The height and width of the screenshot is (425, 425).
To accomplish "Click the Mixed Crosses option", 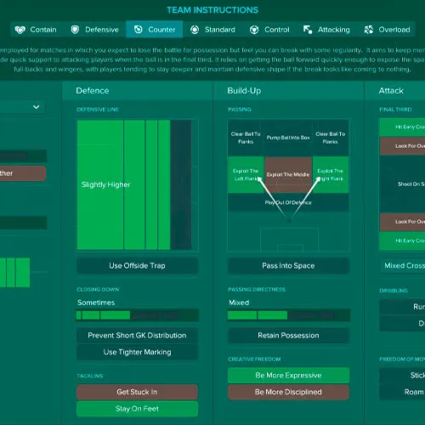I will tap(402, 266).
